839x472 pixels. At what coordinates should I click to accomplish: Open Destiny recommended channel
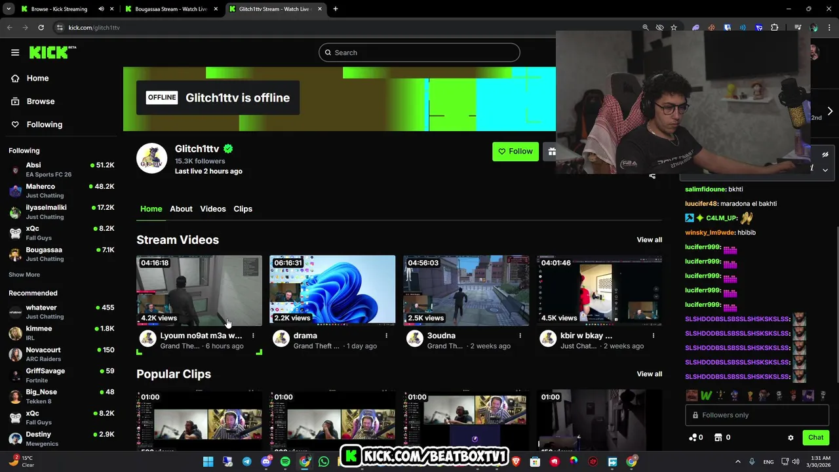(62, 439)
